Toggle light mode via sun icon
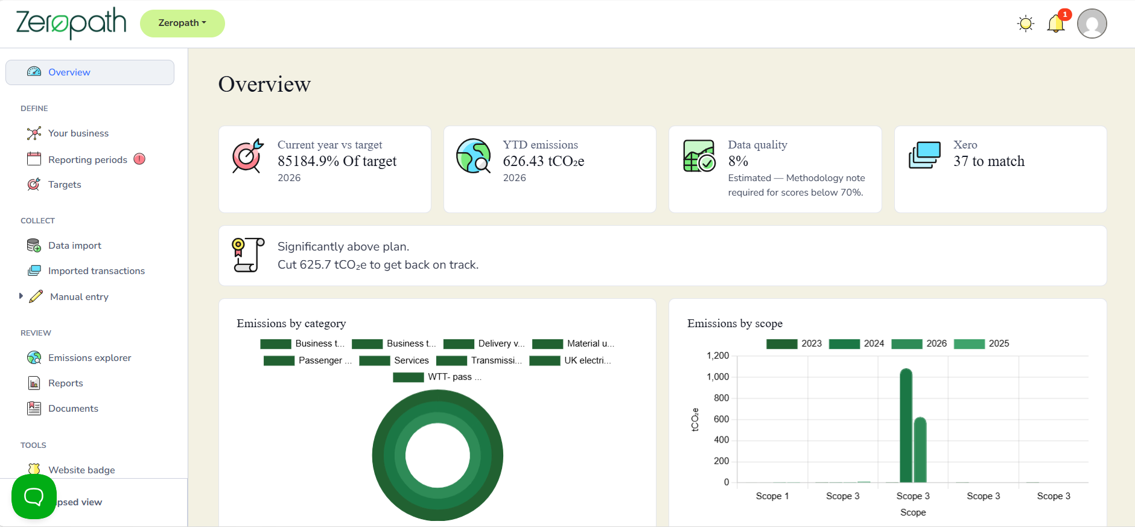The image size is (1135, 527). (x=1025, y=24)
